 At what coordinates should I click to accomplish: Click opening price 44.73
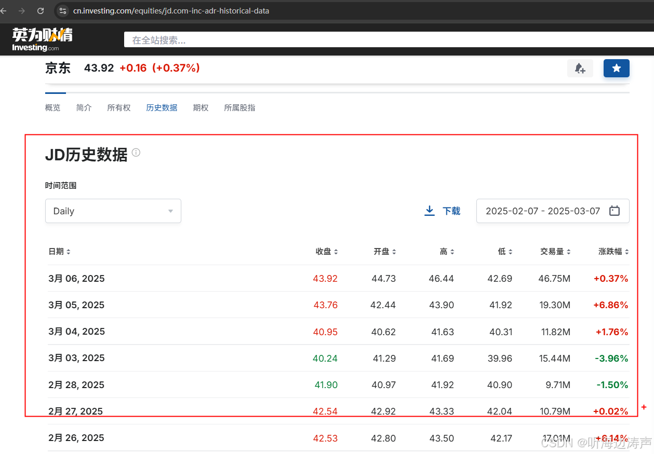point(384,279)
